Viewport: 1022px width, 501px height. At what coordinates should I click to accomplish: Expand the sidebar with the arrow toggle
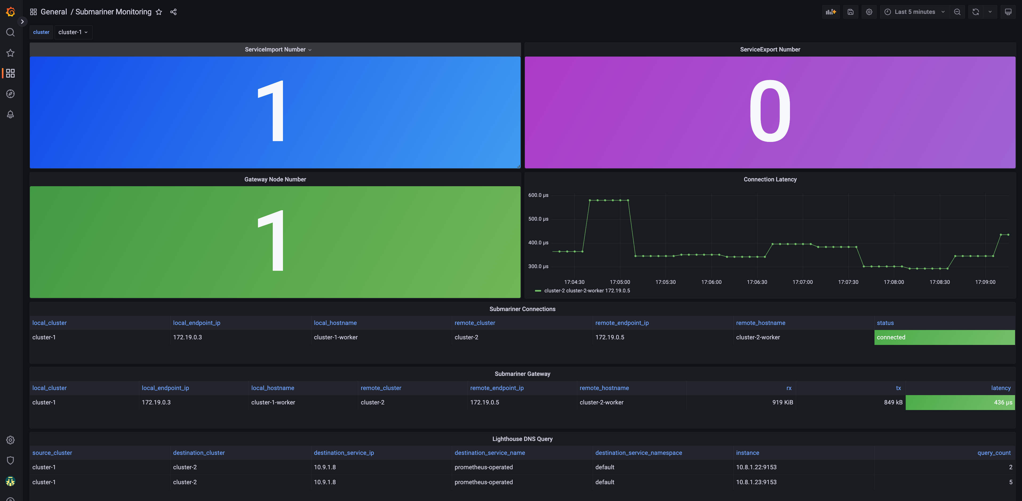point(22,21)
